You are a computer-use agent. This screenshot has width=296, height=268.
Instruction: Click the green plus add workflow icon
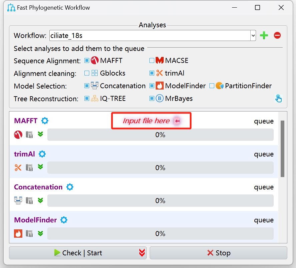pyautogui.click(x=264, y=35)
